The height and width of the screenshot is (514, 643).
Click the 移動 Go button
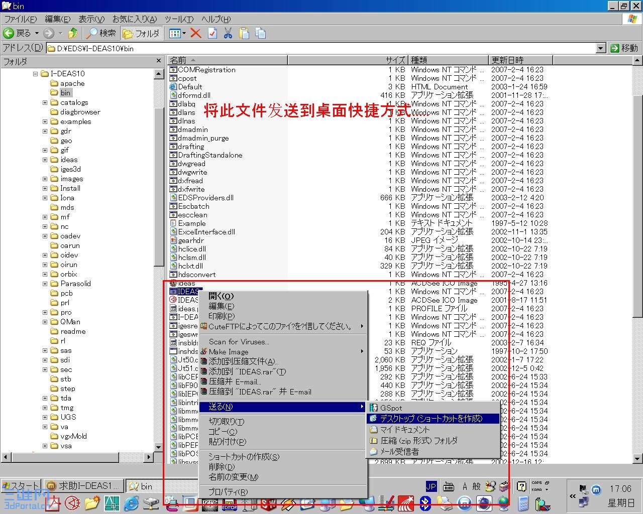tap(624, 48)
